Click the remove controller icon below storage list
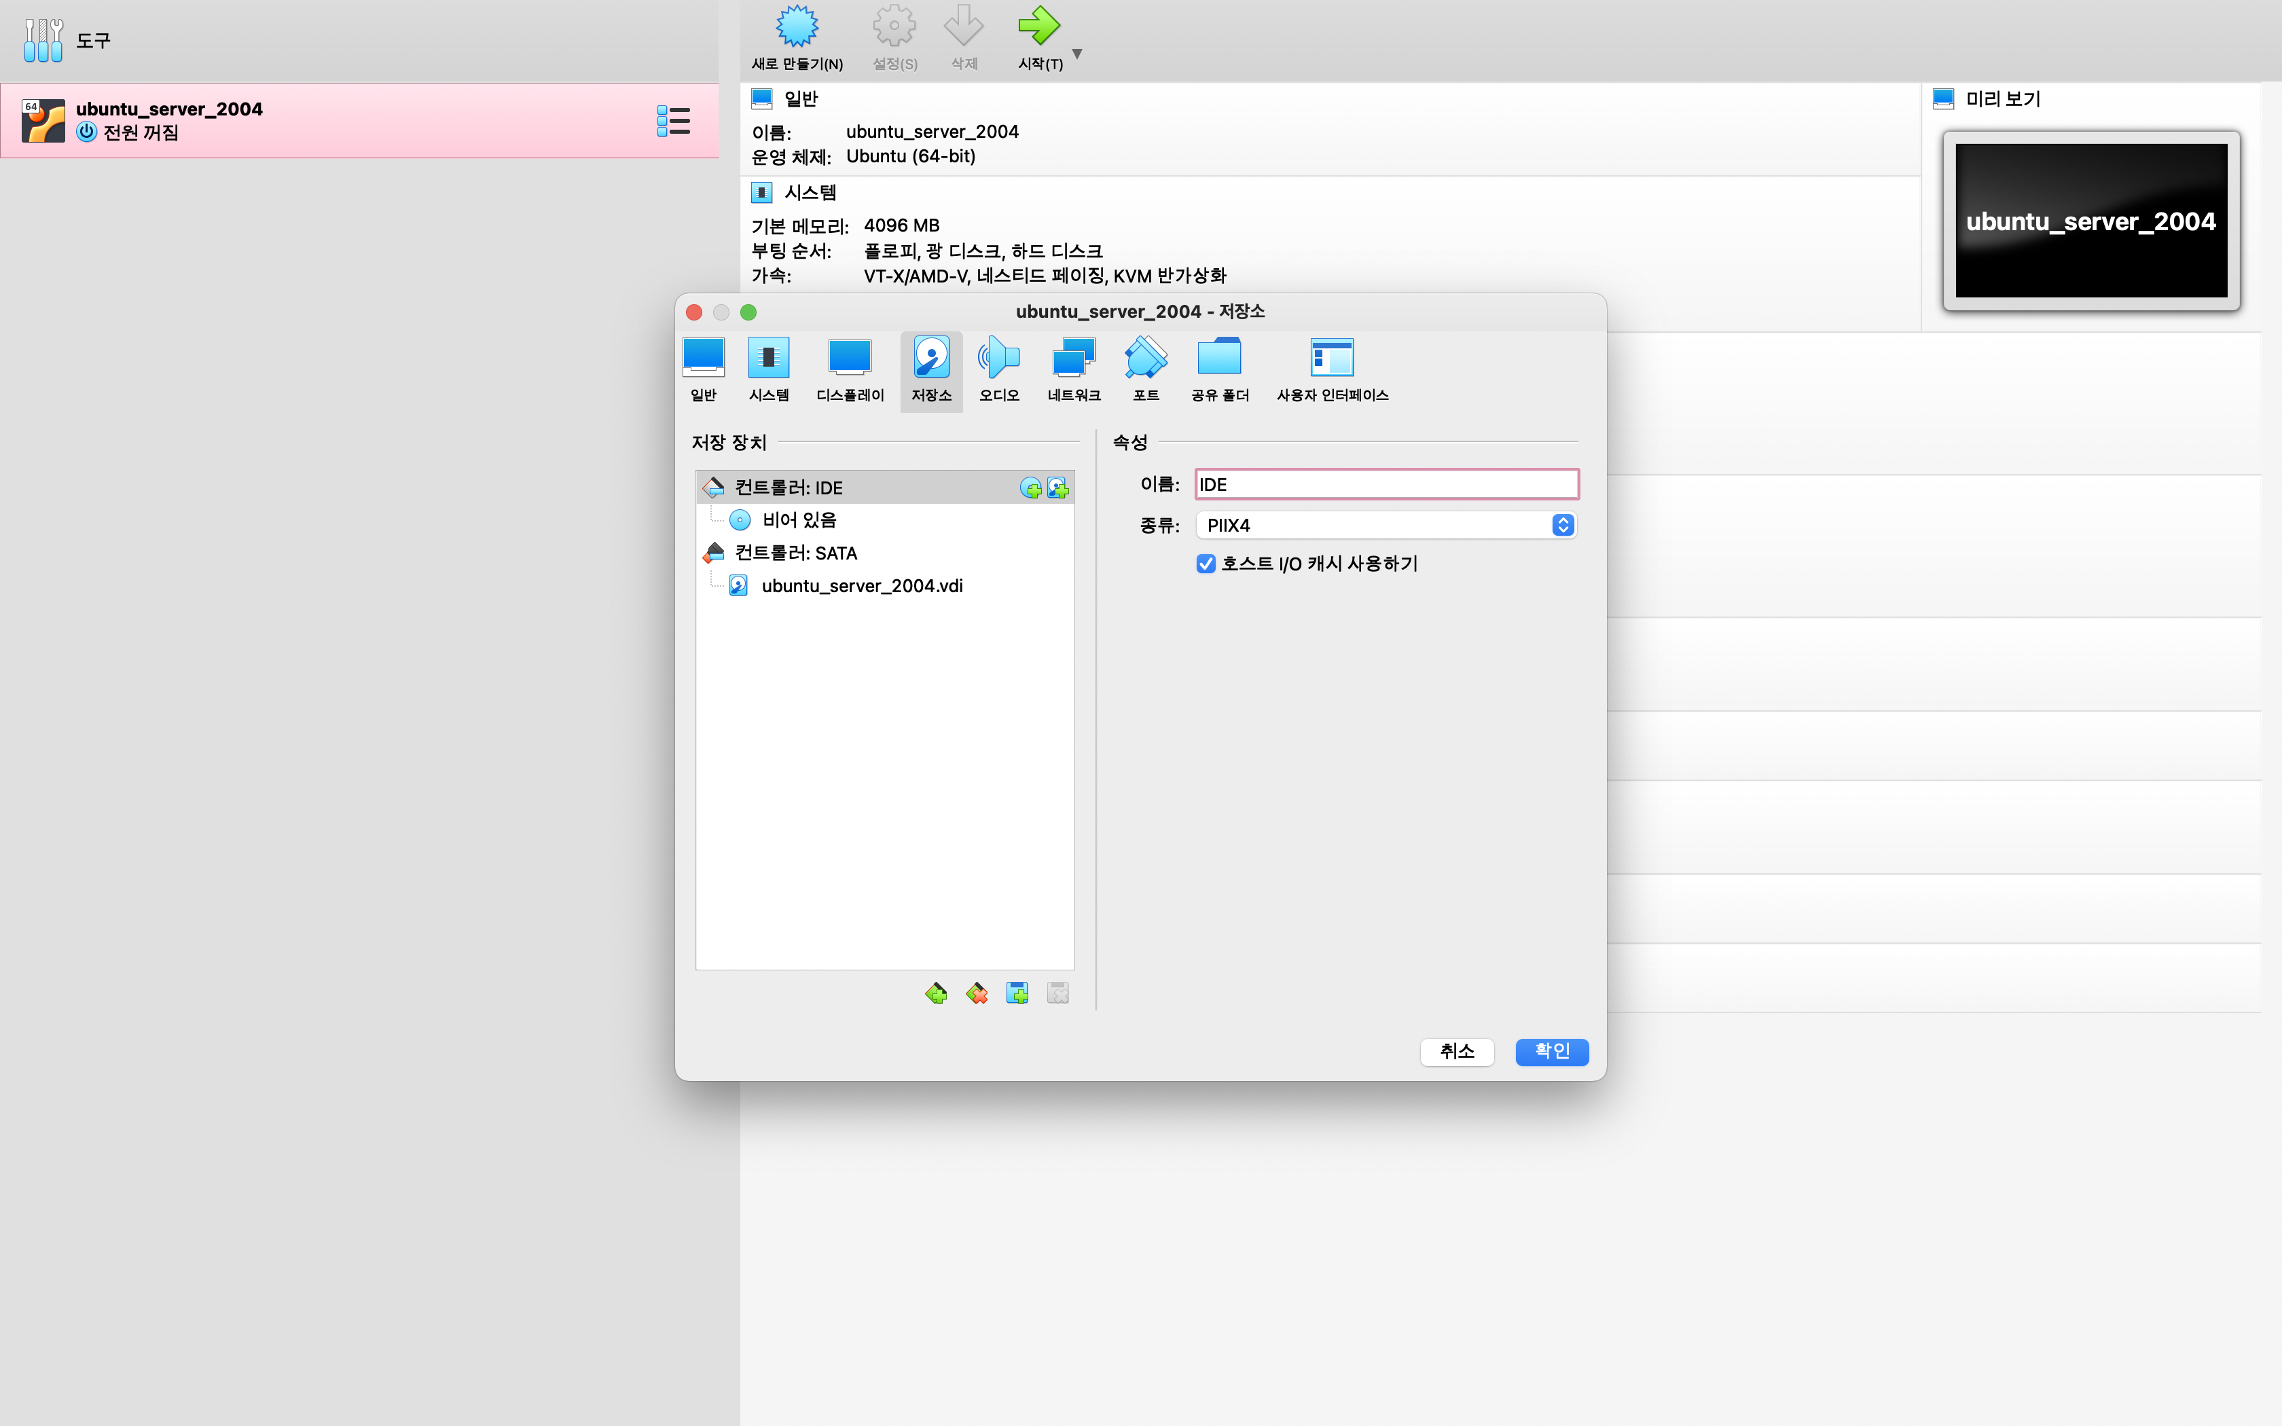 (977, 993)
